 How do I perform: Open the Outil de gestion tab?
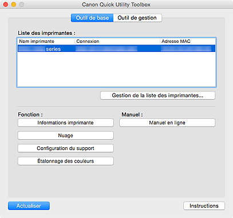coord(137,18)
